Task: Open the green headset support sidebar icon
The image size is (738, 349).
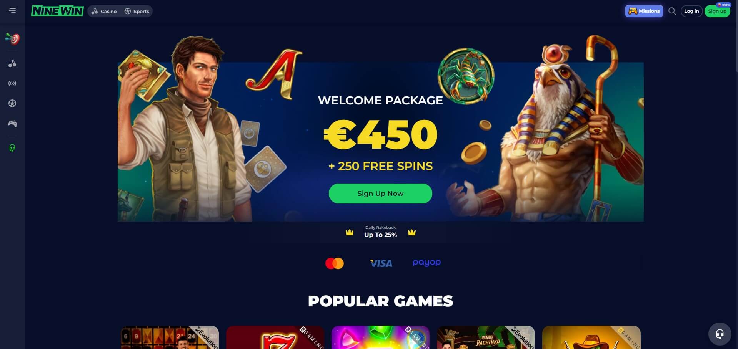Action: coord(12,148)
